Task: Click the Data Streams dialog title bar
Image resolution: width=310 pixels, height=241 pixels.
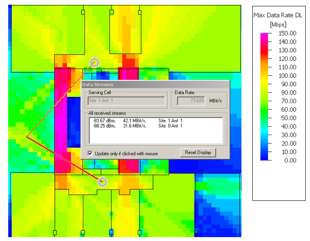Action: (x=155, y=84)
